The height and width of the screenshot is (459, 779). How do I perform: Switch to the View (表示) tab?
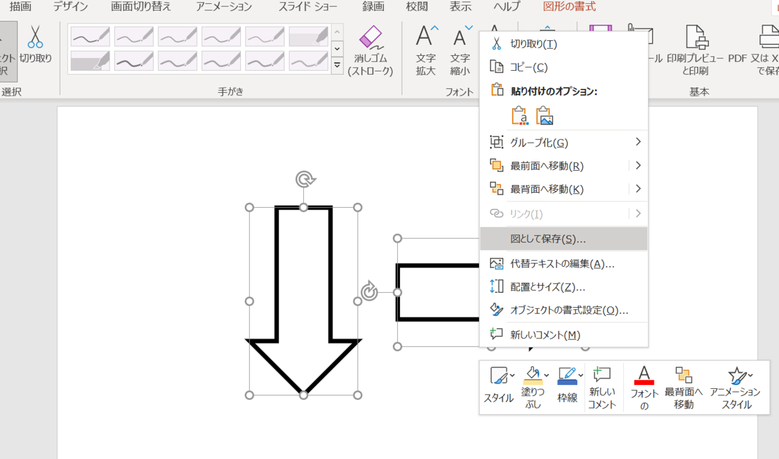[460, 7]
